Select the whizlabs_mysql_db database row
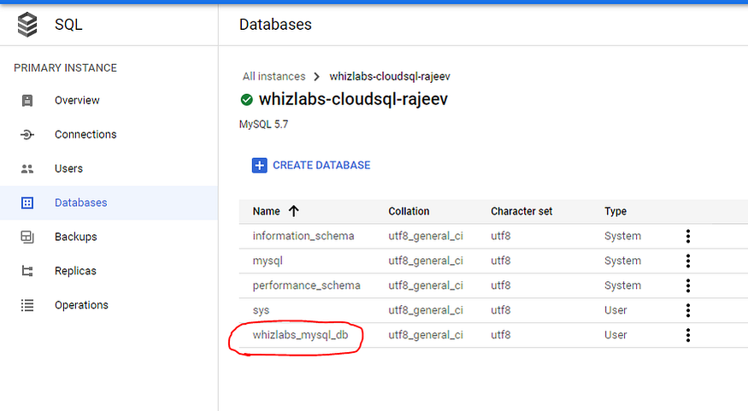The height and width of the screenshot is (411, 748). click(493, 335)
